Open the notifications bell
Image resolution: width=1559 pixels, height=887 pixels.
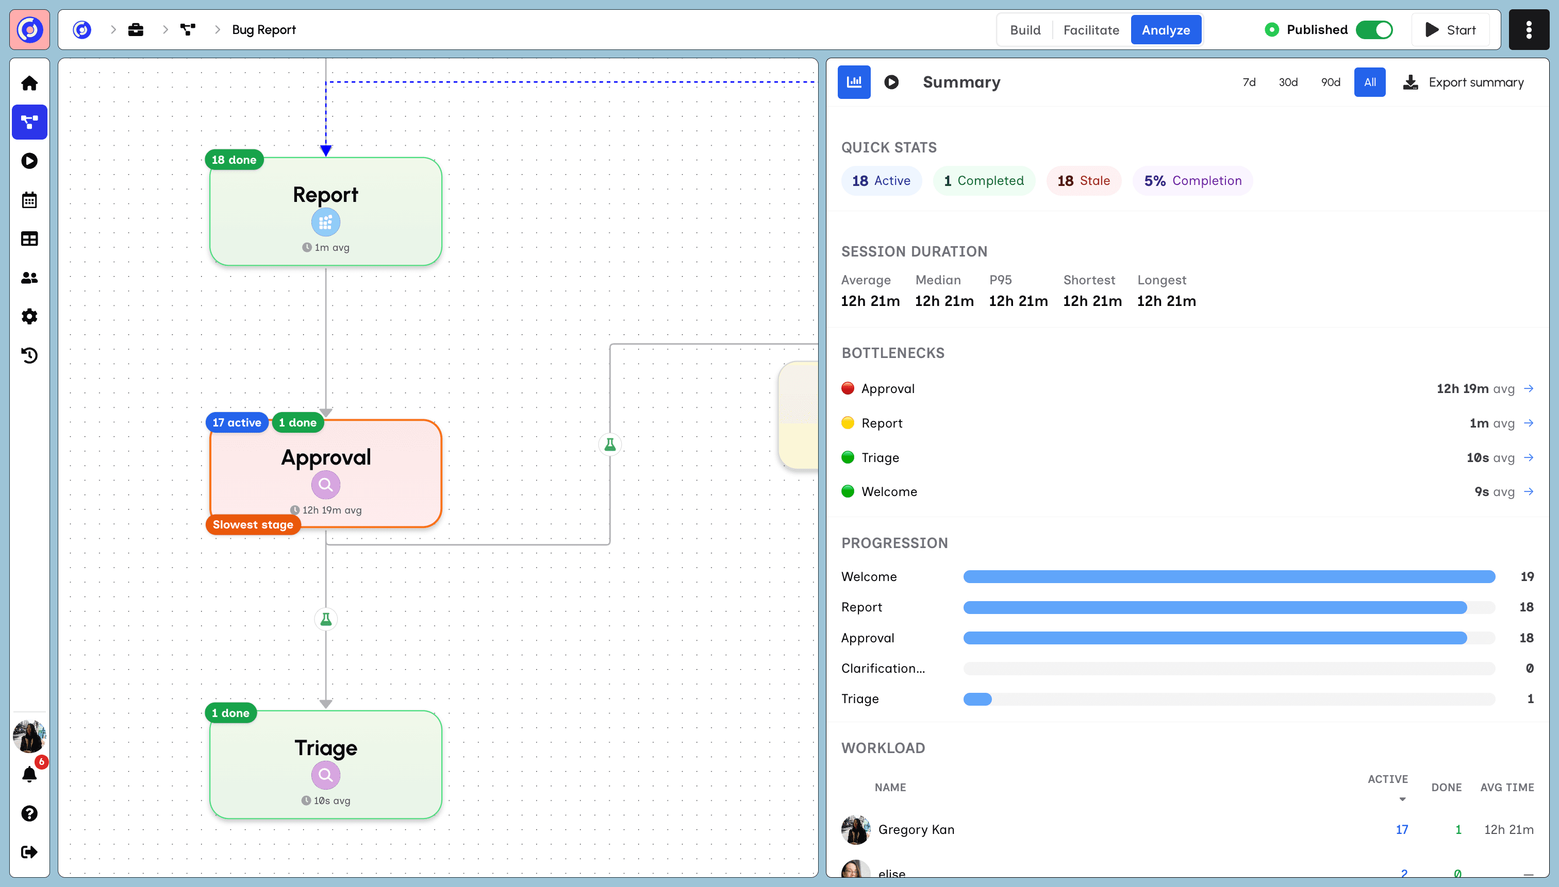click(x=29, y=775)
